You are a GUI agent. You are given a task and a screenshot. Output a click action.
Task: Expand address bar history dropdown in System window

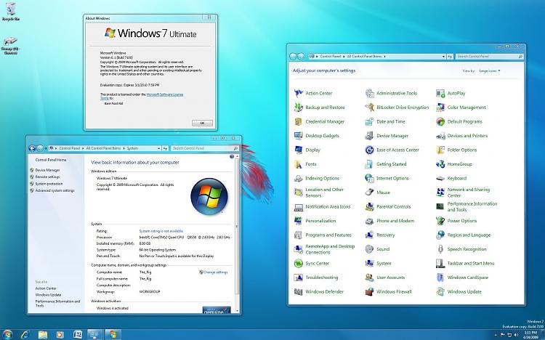(x=159, y=148)
